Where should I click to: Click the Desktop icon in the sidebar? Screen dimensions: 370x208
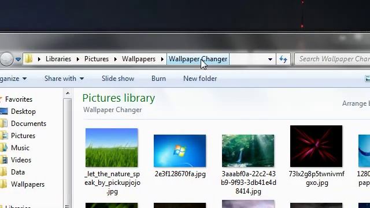click(x=4, y=112)
